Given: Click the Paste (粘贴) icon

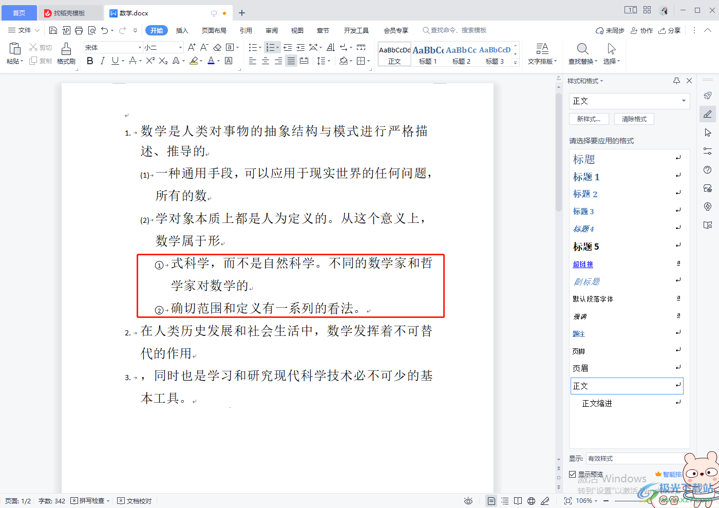Looking at the screenshot, I should tap(15, 49).
